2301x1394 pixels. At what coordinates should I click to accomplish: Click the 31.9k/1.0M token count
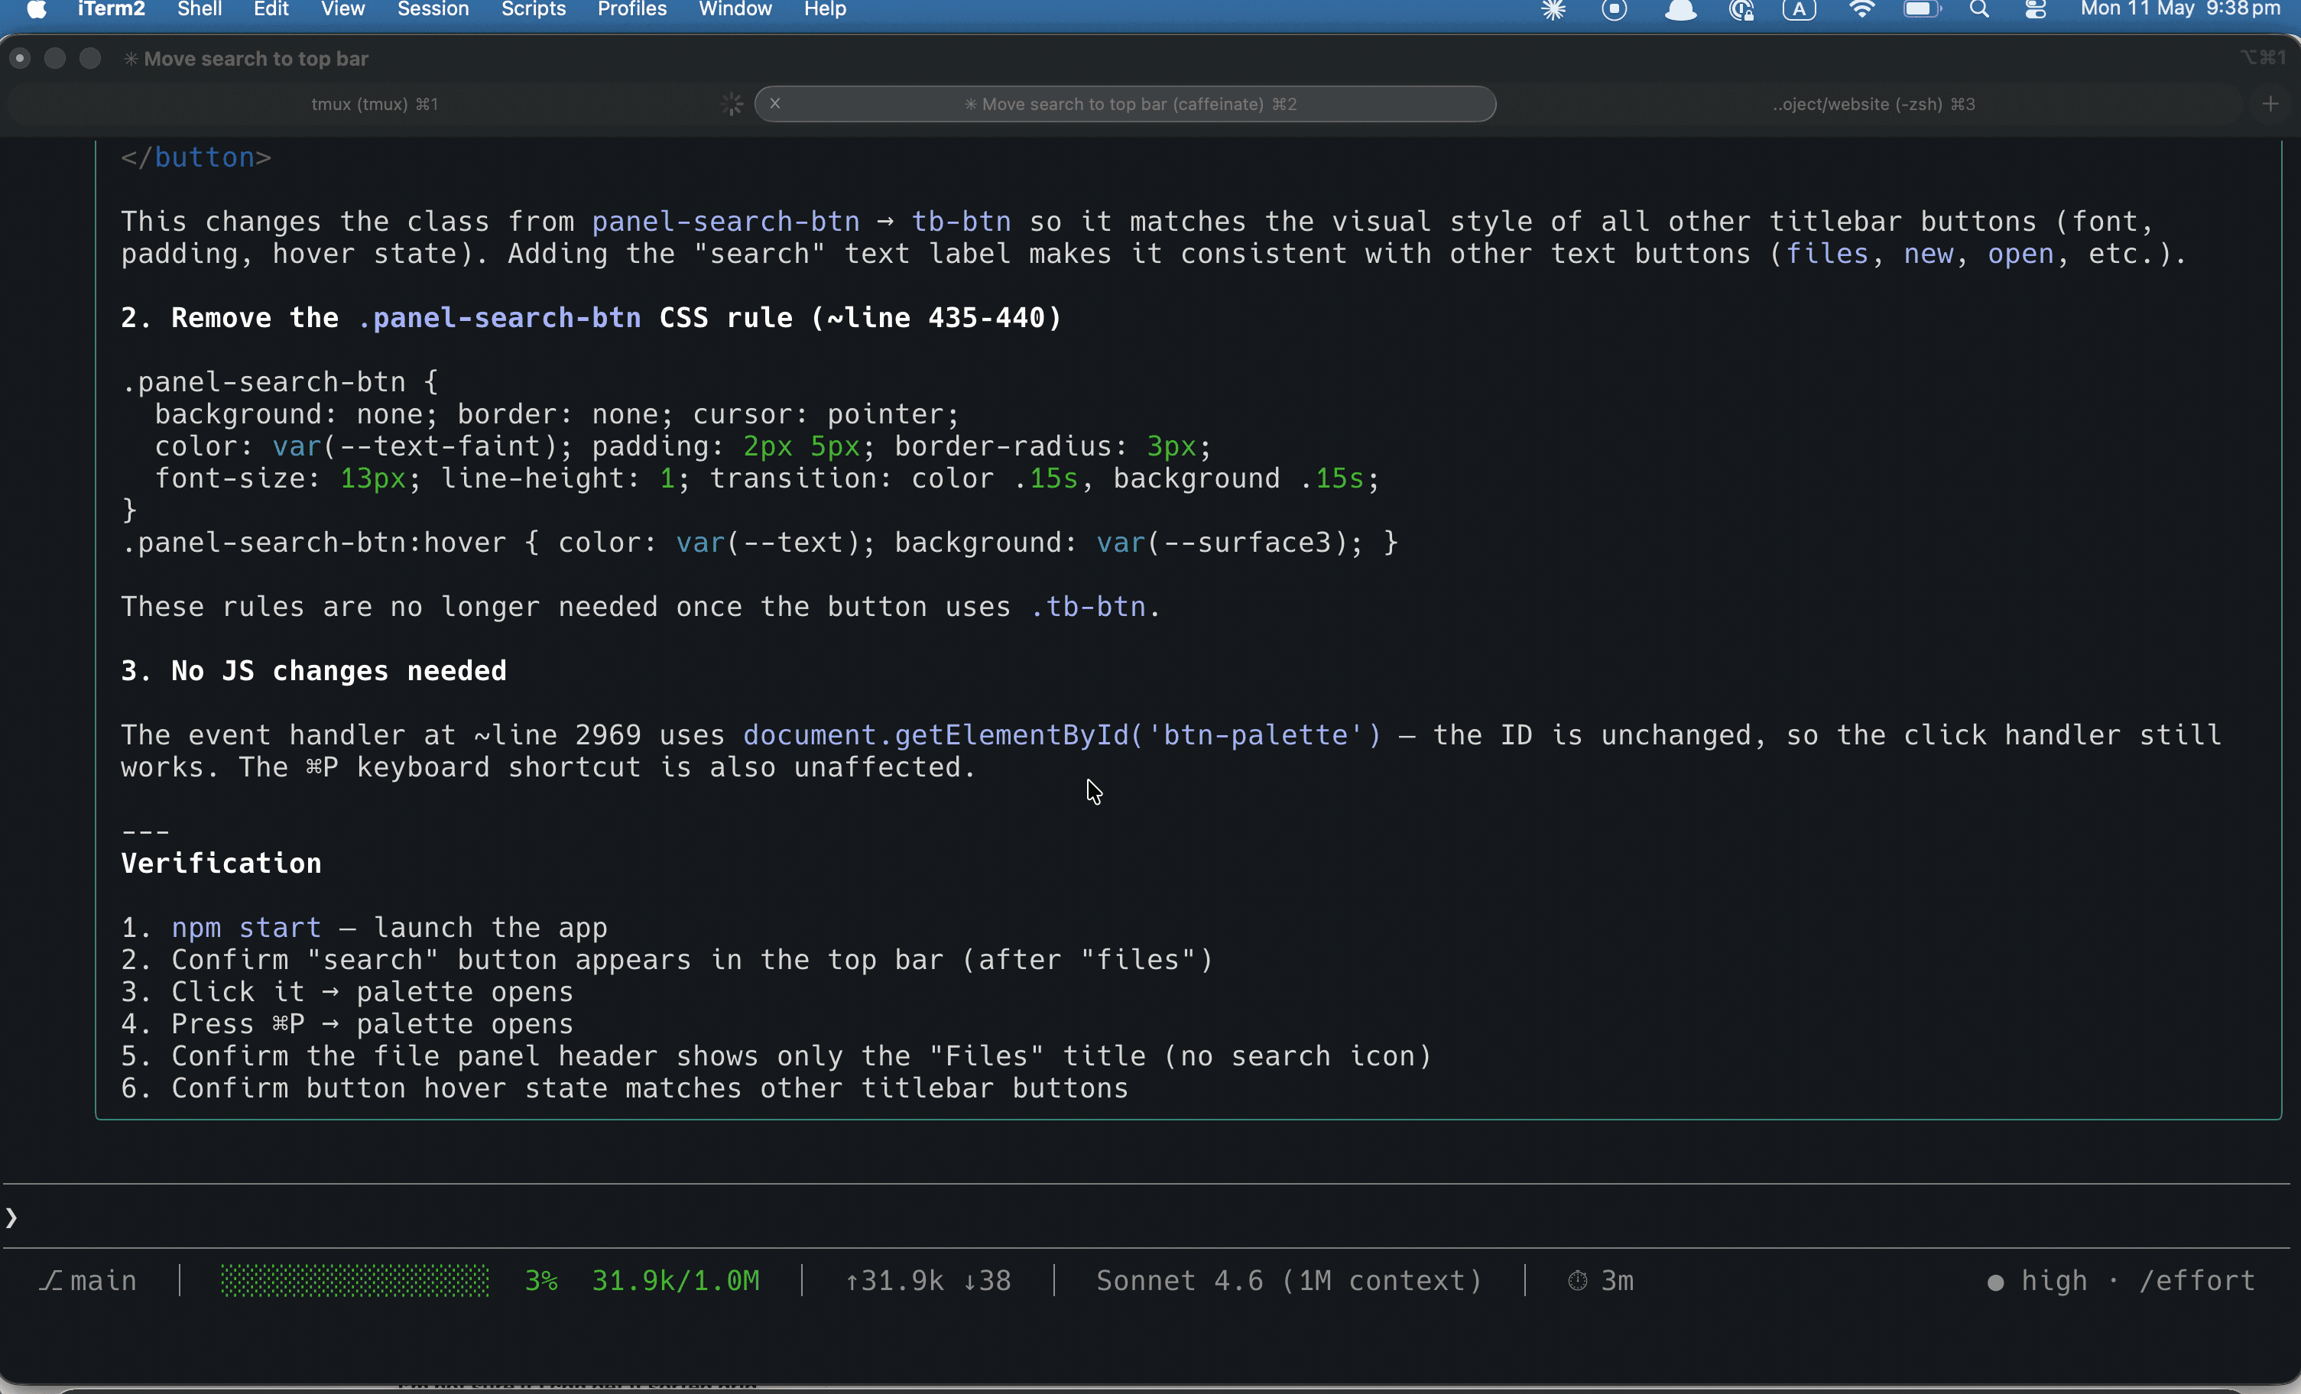tap(676, 1280)
